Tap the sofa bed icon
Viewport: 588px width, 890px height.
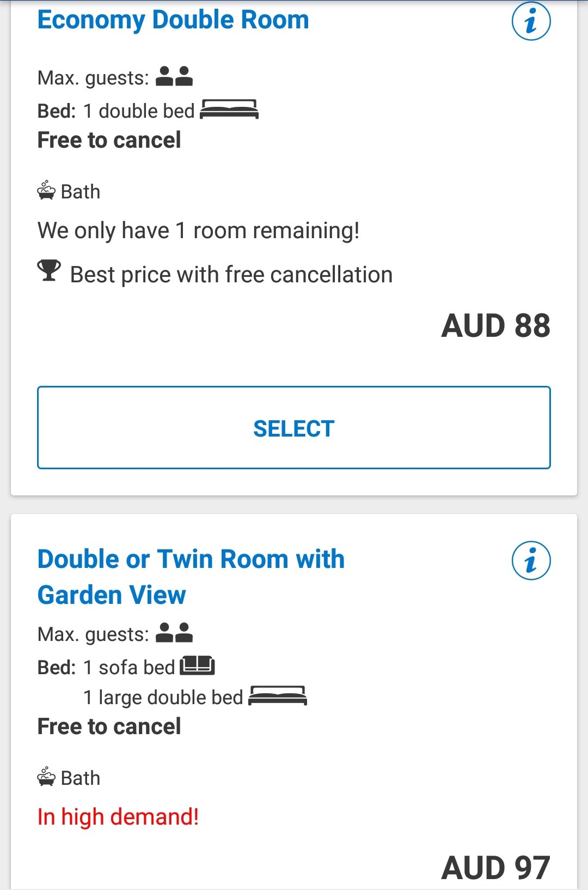coord(198,665)
